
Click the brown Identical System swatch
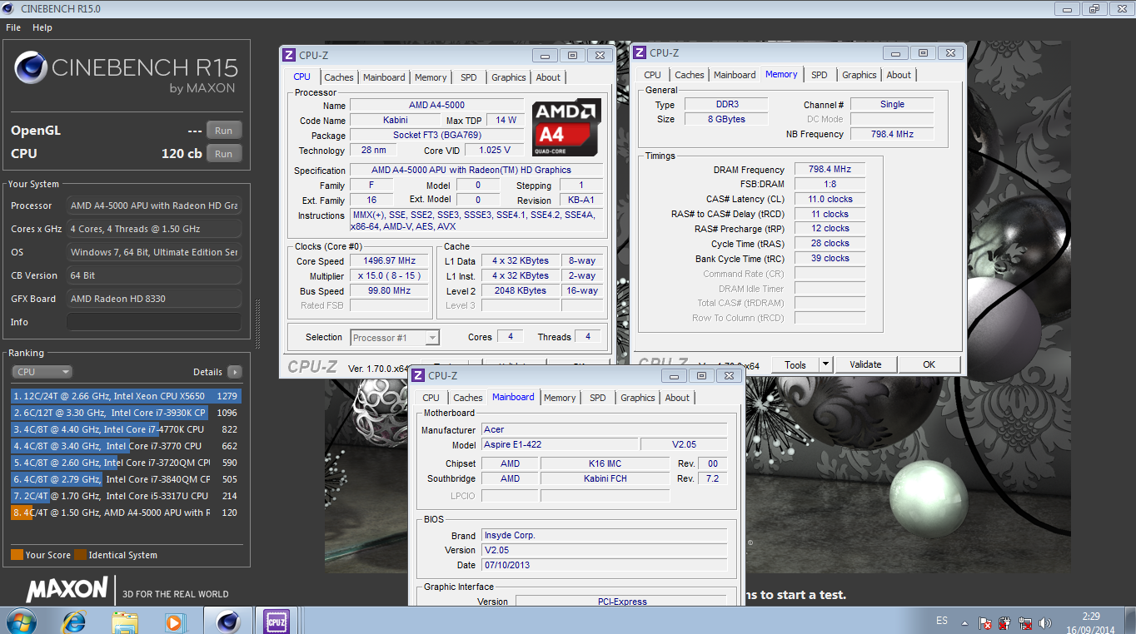(x=80, y=555)
